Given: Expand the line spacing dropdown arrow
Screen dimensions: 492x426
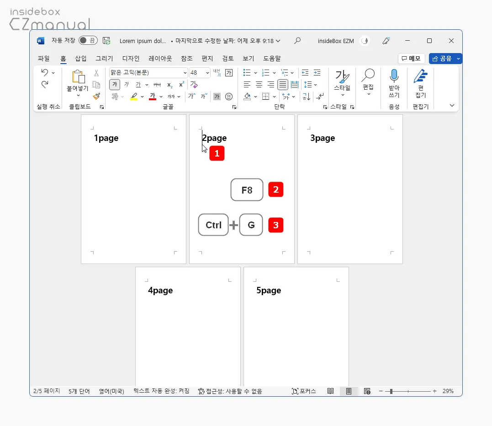Looking at the screenshot, I should (x=315, y=85).
